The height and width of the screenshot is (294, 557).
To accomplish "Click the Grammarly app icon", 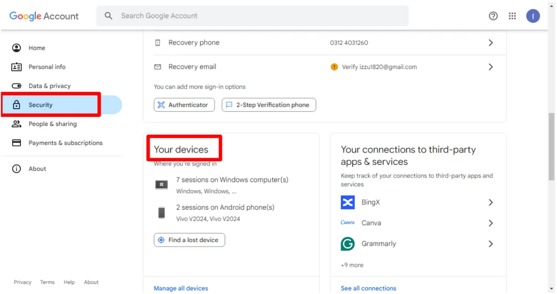I will point(348,244).
